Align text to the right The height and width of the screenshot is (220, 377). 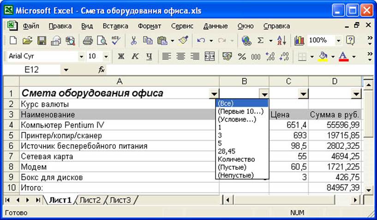195,57
